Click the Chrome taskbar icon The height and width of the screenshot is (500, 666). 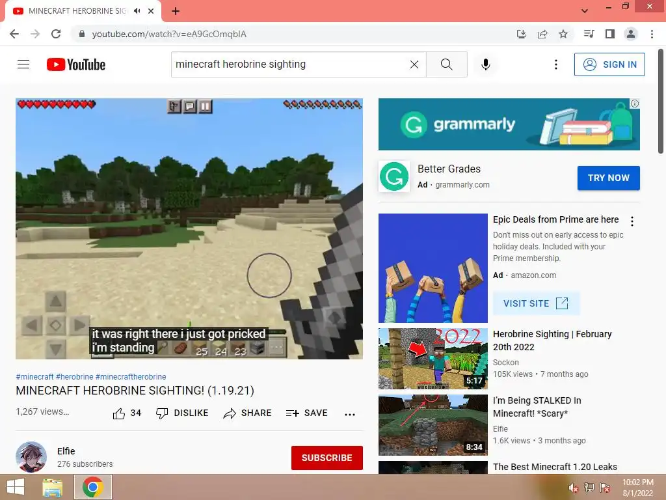93,487
